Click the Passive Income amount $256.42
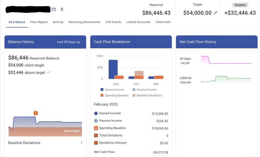This screenshot has height=157, width=260. [162, 121]
